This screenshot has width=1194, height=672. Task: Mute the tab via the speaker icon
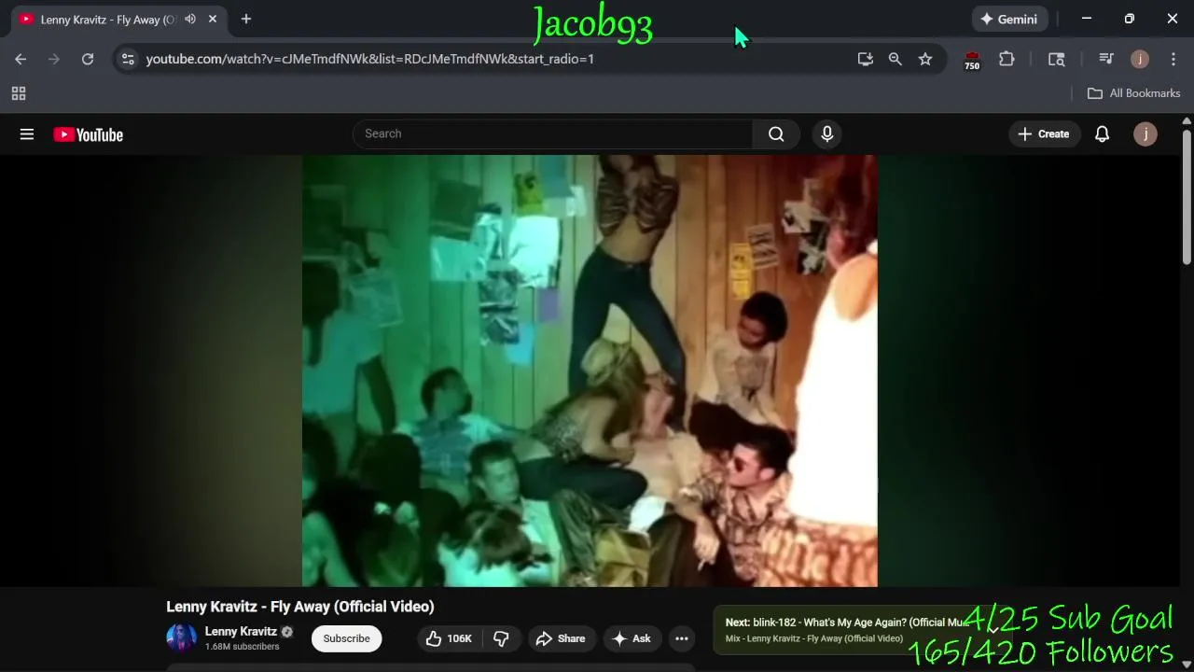pyautogui.click(x=190, y=19)
